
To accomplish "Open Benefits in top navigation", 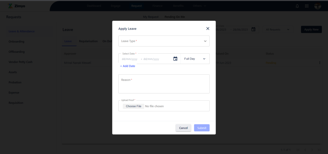I will pyautogui.click(x=178, y=6).
